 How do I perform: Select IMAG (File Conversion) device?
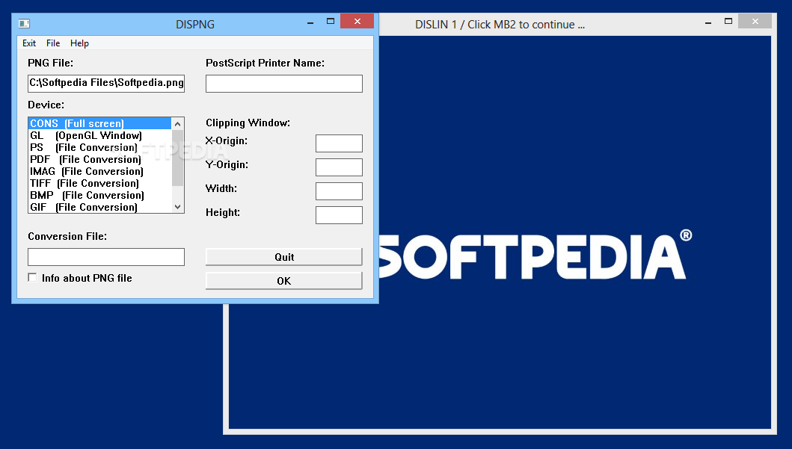pos(100,172)
